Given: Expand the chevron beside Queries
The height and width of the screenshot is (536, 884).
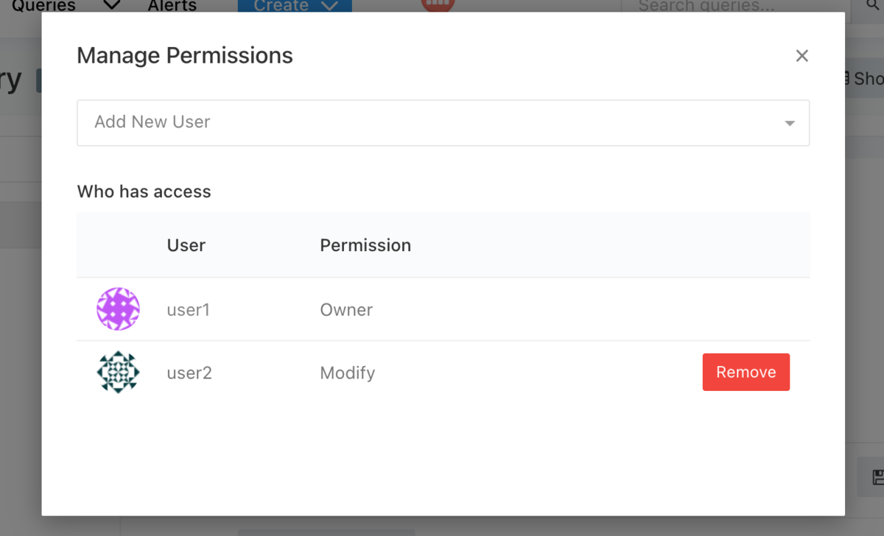Looking at the screenshot, I should pos(111,6).
